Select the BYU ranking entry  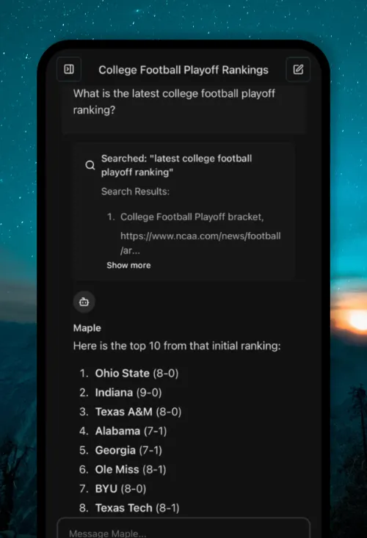click(x=120, y=489)
